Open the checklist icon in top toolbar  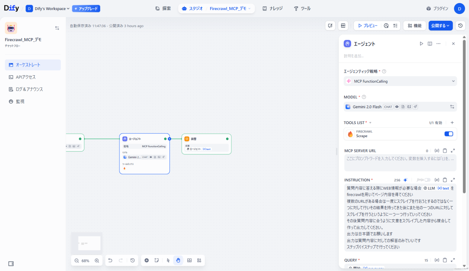396,26
